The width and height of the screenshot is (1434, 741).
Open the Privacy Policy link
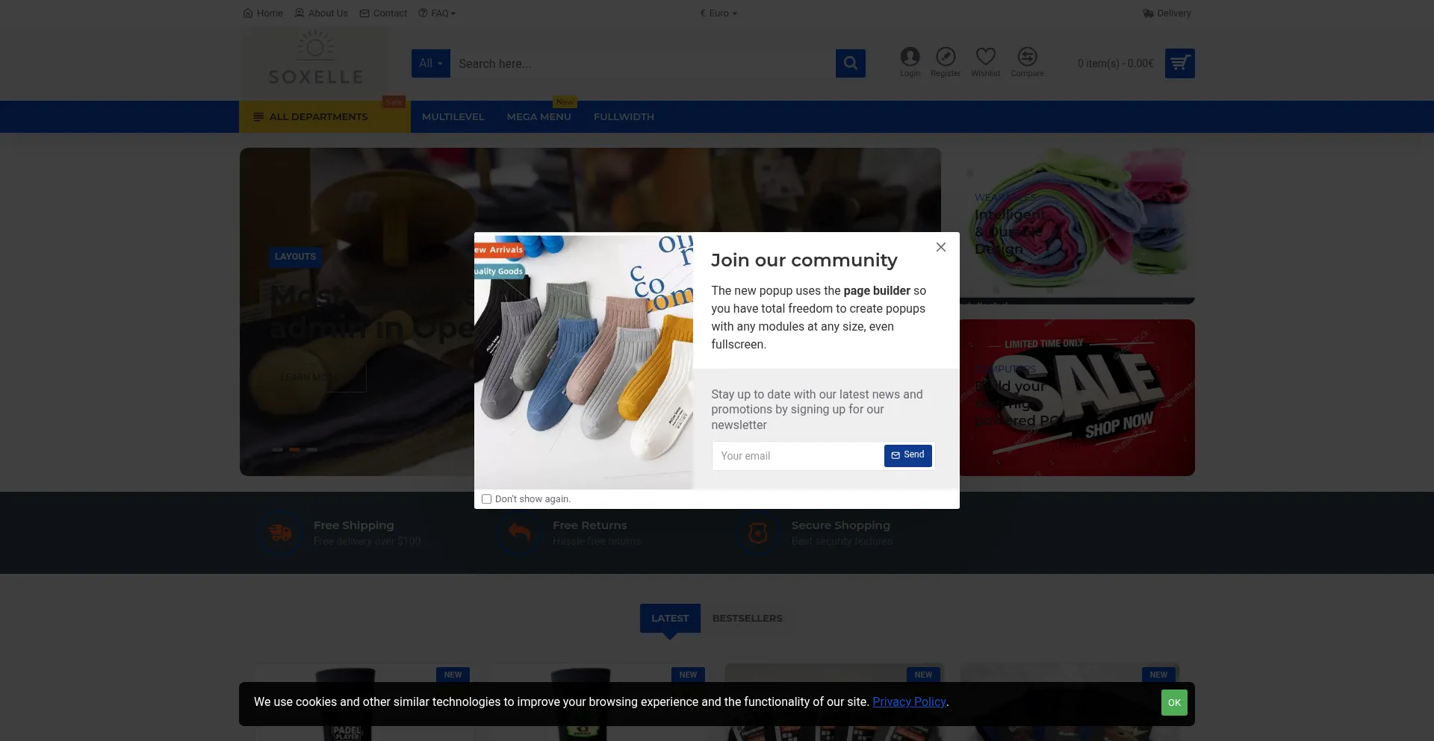pos(909,702)
